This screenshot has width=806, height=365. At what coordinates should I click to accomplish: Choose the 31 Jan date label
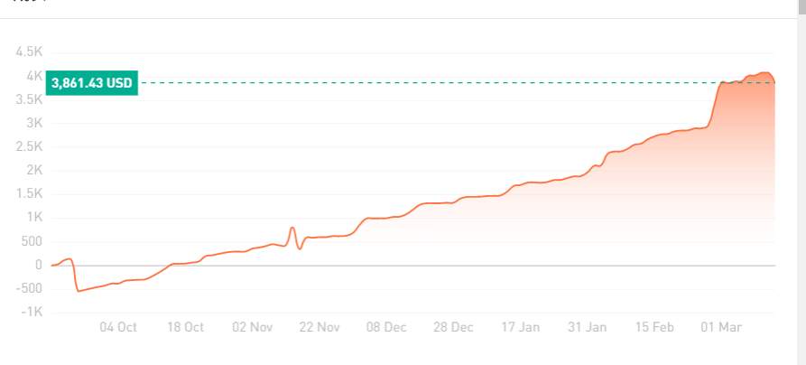coord(587,327)
